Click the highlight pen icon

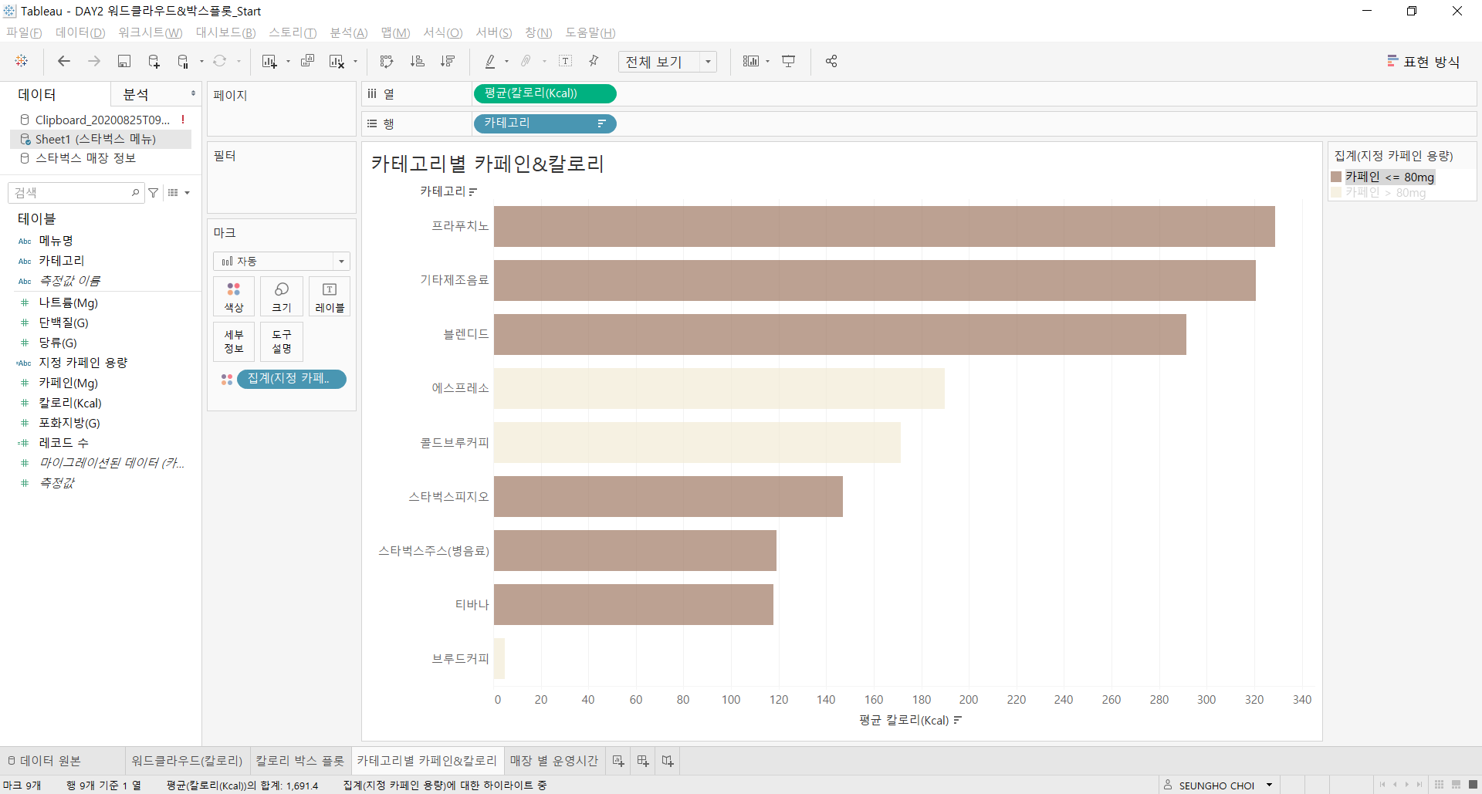coord(489,61)
